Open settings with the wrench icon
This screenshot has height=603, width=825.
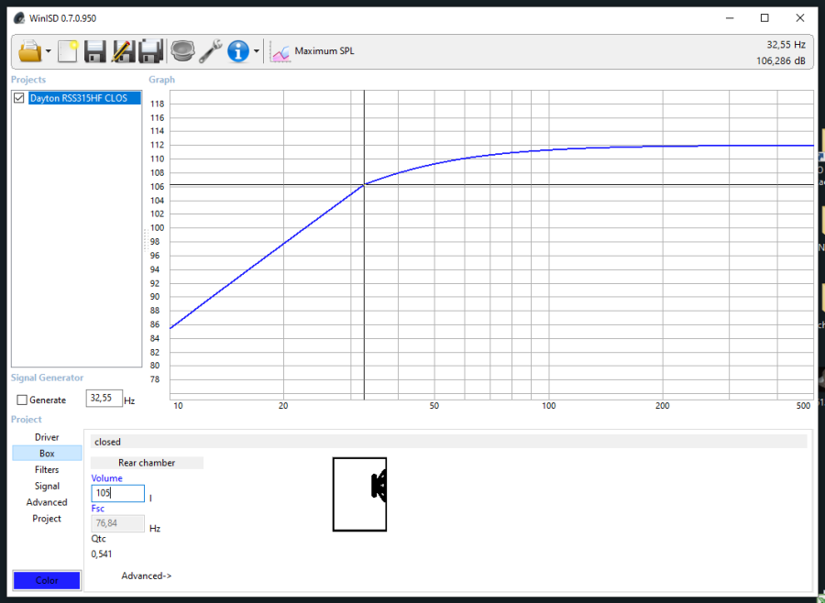(x=211, y=51)
